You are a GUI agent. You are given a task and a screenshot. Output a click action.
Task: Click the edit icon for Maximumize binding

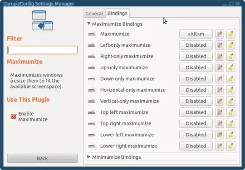click(x=220, y=34)
